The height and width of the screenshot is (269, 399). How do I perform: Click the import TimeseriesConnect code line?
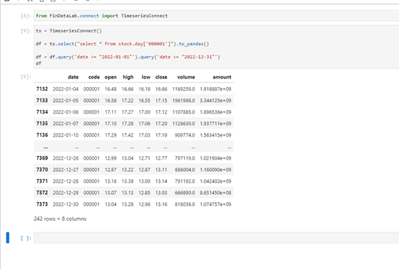pyautogui.click(x=102, y=16)
